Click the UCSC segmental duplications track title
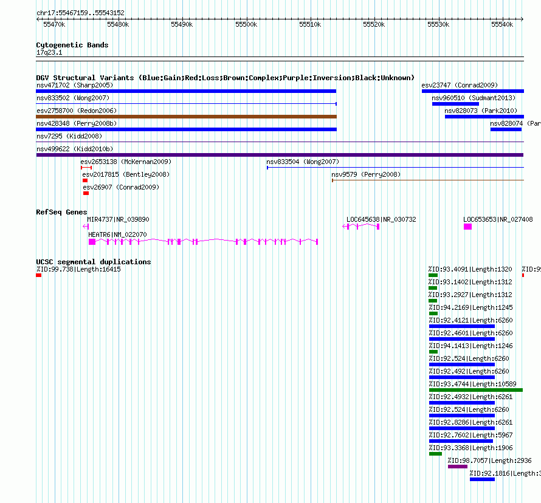 pos(94,262)
